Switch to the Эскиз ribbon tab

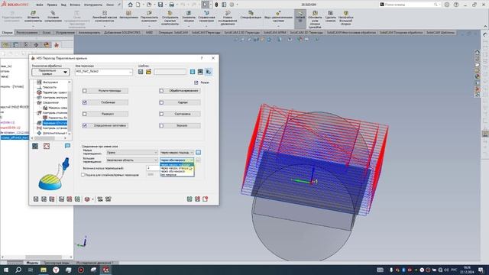click(47, 32)
